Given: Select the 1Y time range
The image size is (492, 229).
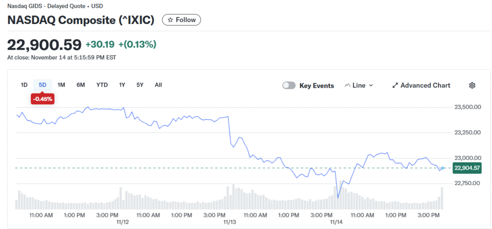Looking at the screenshot, I should 122,85.
